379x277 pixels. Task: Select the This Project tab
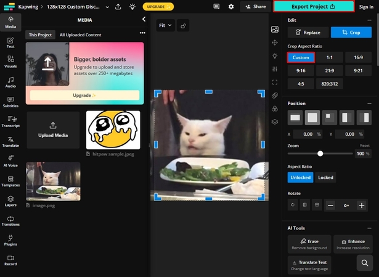[x=41, y=35]
